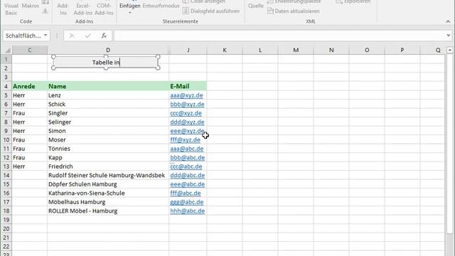Select Rudolf Steiner Schule Hamburg-Wandsbek cell

point(108,176)
